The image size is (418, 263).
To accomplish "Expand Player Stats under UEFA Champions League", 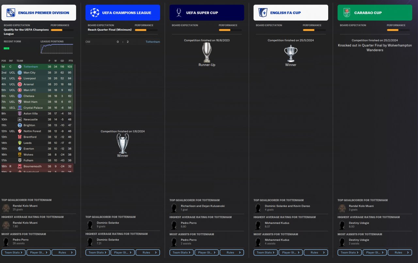I will point(122,253).
